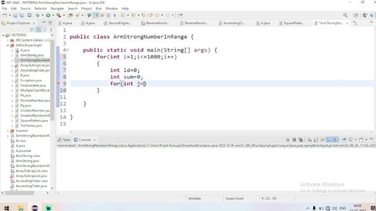This screenshot has width=376, height=211.
Task: Open the Source menu
Action: (25, 8)
